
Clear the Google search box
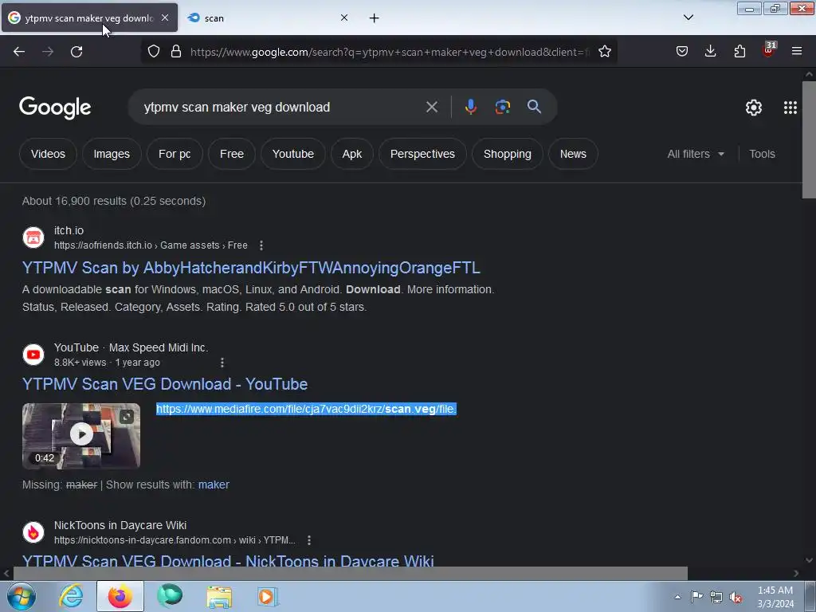432,108
